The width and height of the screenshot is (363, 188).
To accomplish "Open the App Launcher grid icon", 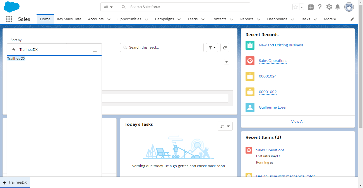I will click(9, 19).
